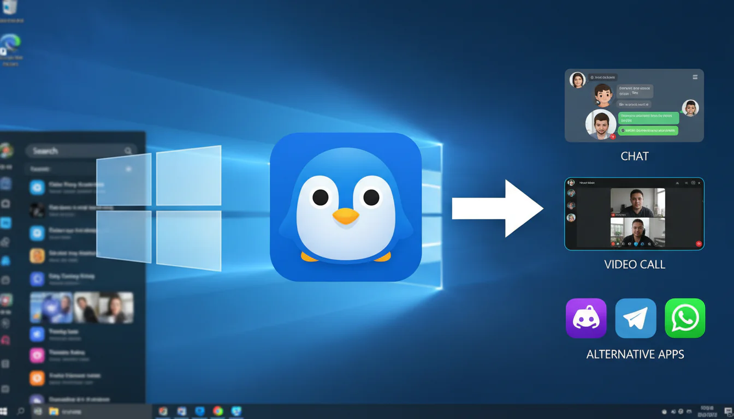This screenshot has width=734, height=419.
Task: Select the camera control in the video call toolbar
Action: tap(623, 244)
